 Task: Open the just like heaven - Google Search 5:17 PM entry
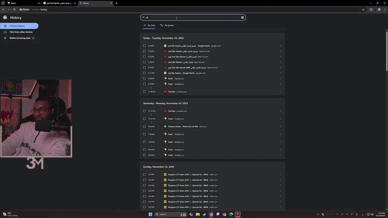click(x=181, y=73)
